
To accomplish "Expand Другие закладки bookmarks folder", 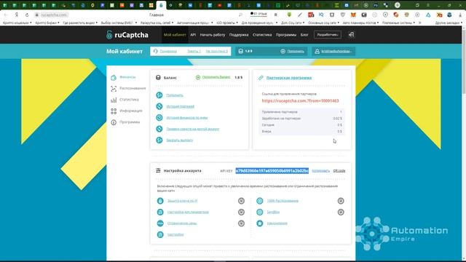I will [449, 23].
